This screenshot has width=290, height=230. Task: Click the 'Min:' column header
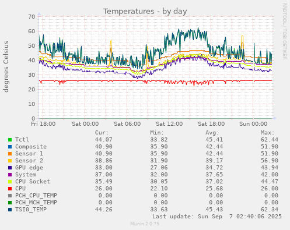[x=157, y=133]
